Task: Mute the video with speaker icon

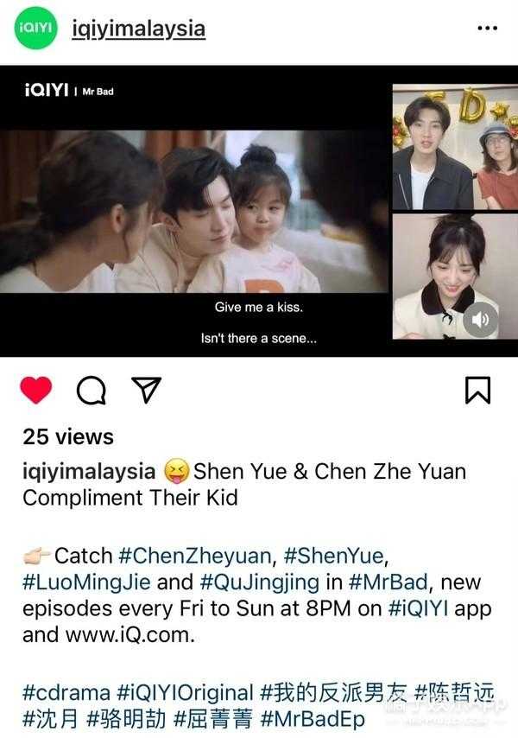Action: (x=480, y=320)
